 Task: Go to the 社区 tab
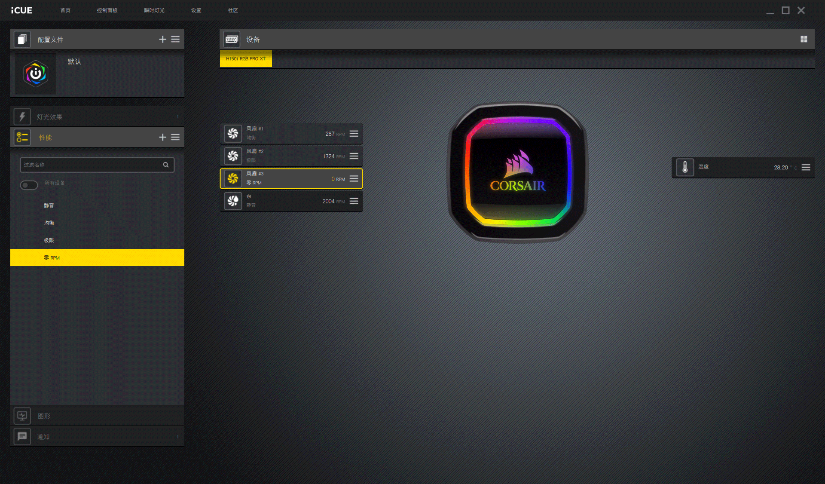[x=233, y=10]
